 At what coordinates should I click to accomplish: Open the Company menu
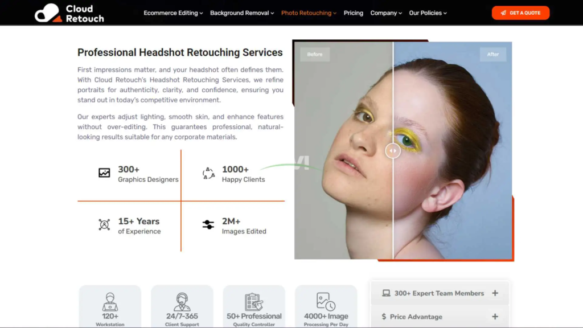click(385, 13)
